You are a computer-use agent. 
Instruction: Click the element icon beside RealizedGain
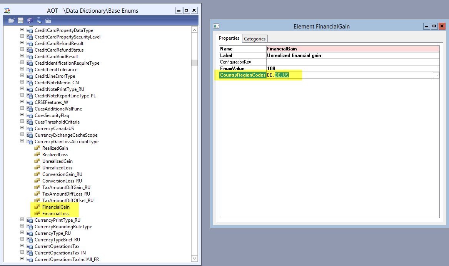click(x=37, y=148)
